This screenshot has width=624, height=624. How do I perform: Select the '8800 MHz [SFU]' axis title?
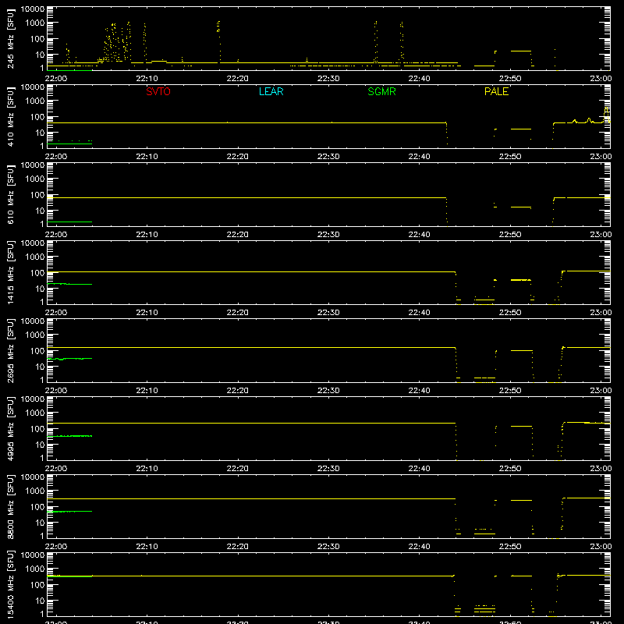click(11, 506)
